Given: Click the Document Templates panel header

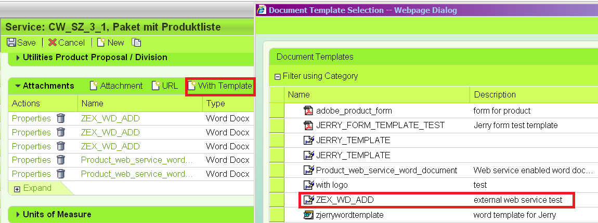Looking at the screenshot, I should pos(315,57).
